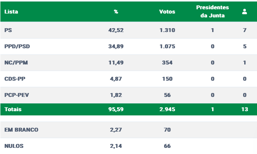
Task: Click the Votos column header
Action: [167, 12]
